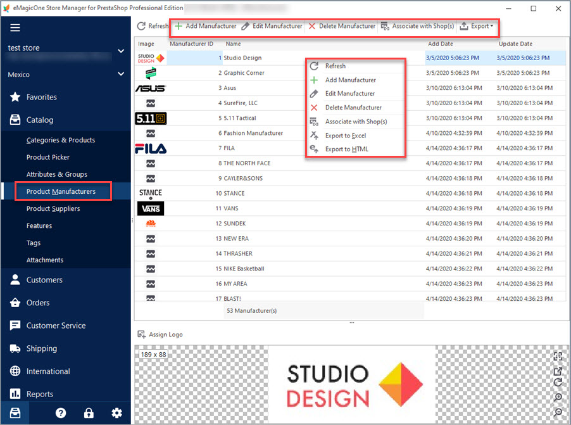Click the fit-to-view icon in the logo preview
Image resolution: width=571 pixels, height=425 pixels.
[x=558, y=356]
